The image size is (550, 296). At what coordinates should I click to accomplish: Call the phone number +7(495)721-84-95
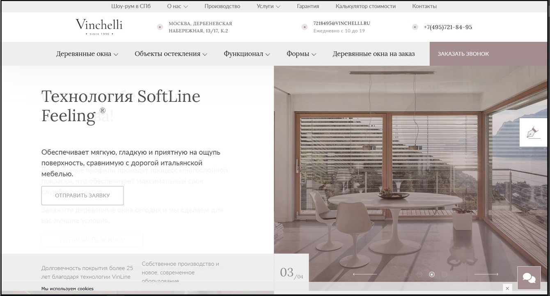[x=448, y=27]
